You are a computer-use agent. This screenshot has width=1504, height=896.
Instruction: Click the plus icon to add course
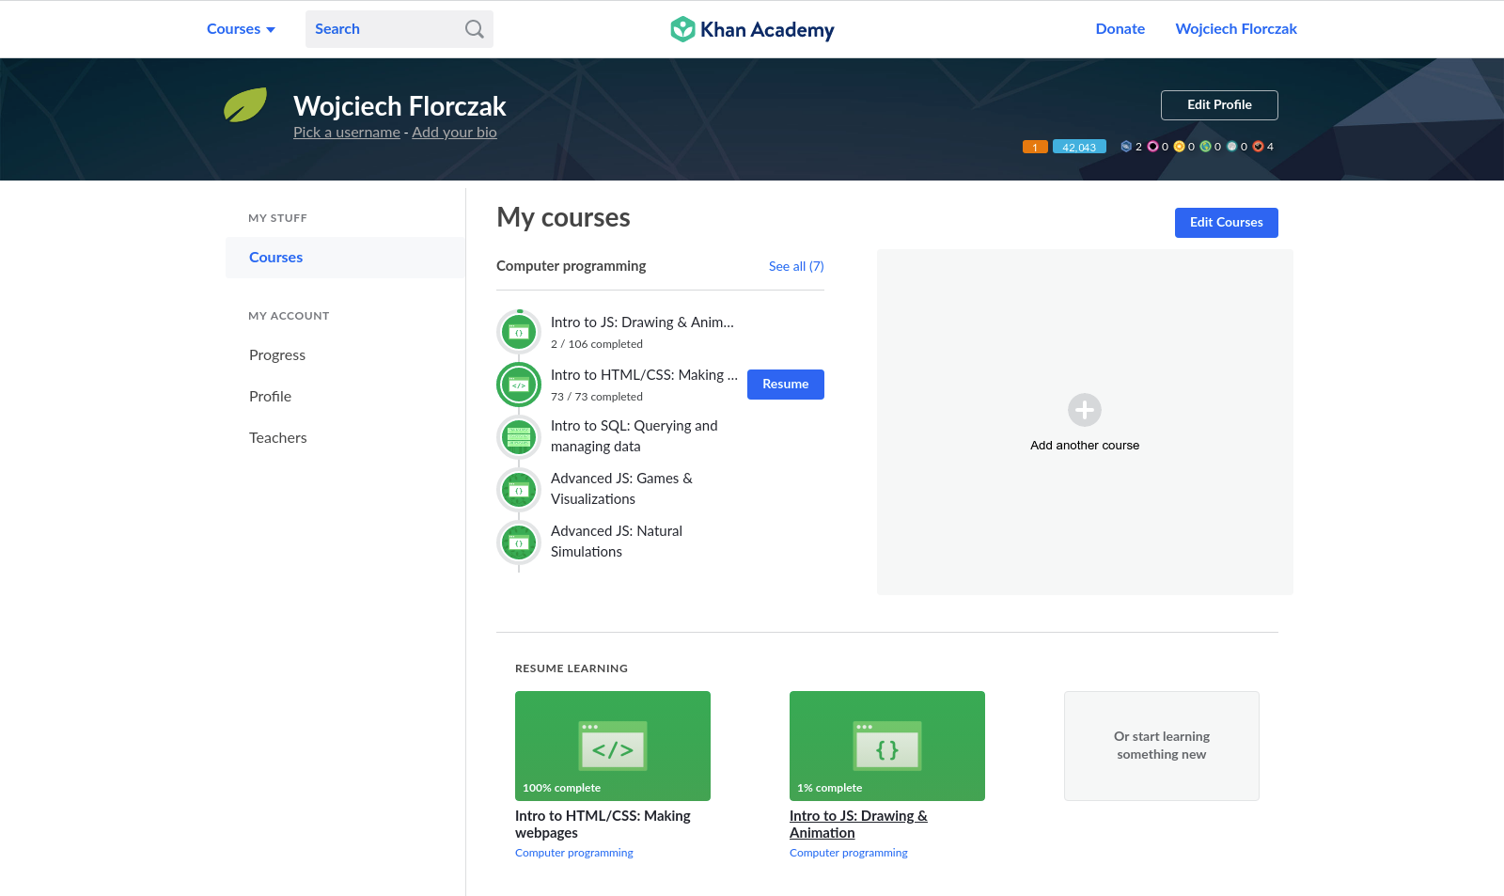[1085, 410]
